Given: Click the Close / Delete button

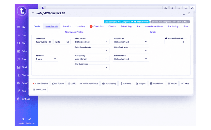Looking at the screenshot, I should click(x=40, y=83).
